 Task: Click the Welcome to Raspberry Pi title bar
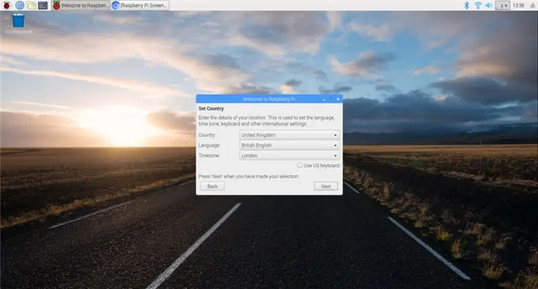point(269,99)
